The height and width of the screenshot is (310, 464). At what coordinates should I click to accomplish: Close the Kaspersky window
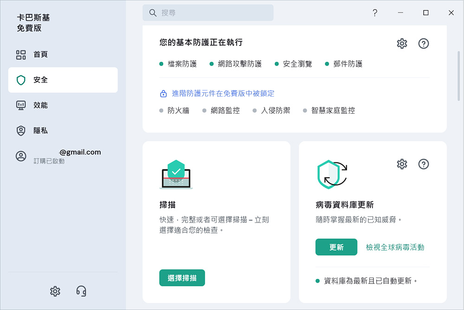click(451, 13)
